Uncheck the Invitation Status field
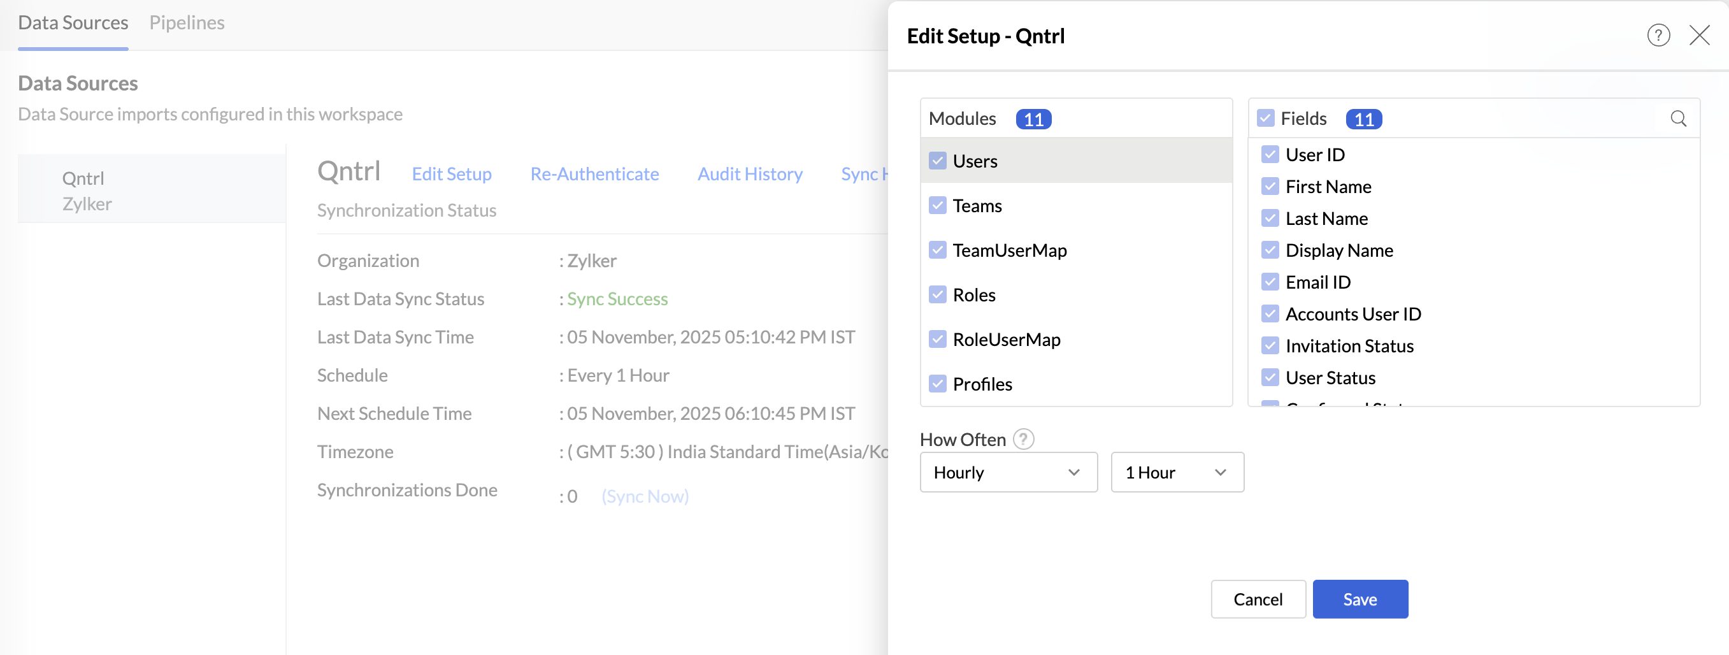This screenshot has width=1729, height=655. click(x=1269, y=345)
